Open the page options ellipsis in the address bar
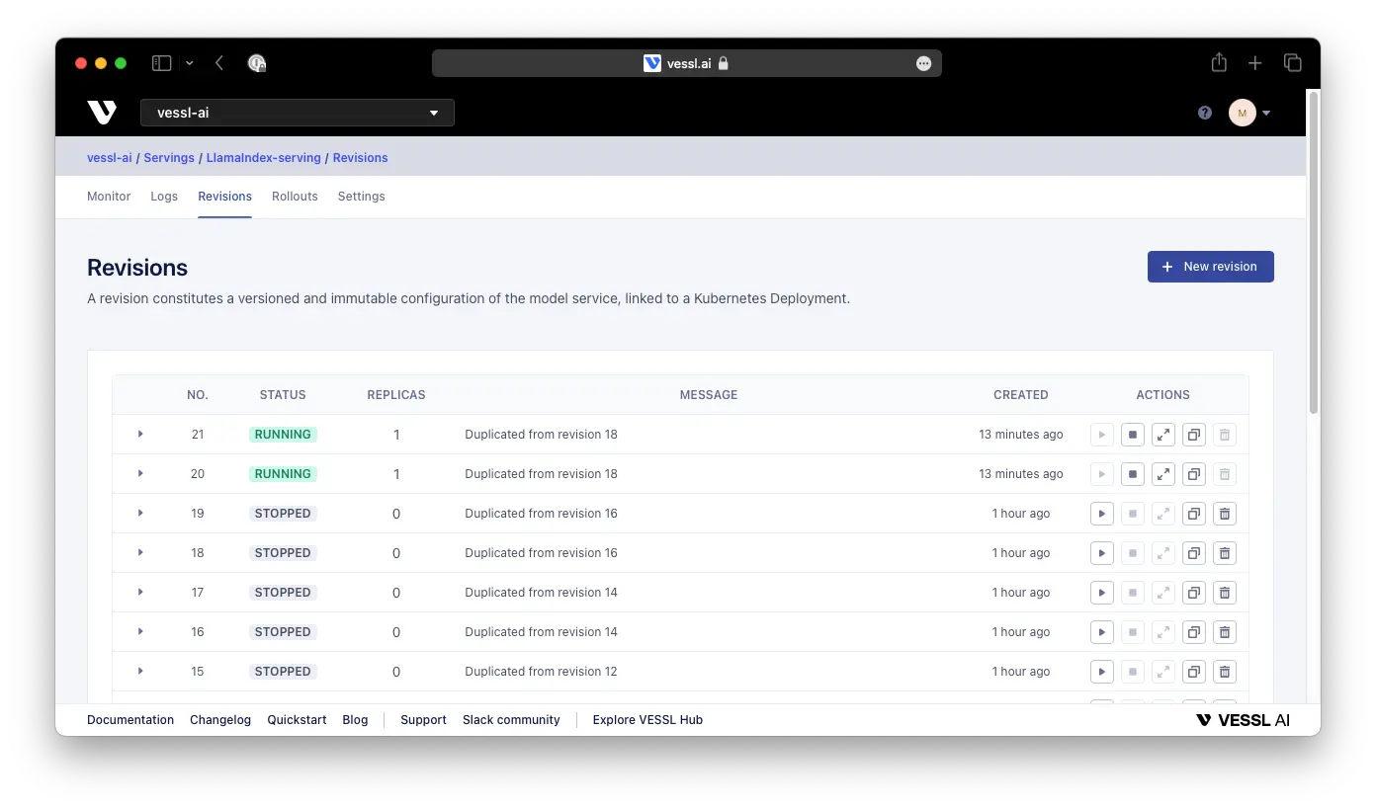Screen dimensions: 1376x809 [x=923, y=63]
